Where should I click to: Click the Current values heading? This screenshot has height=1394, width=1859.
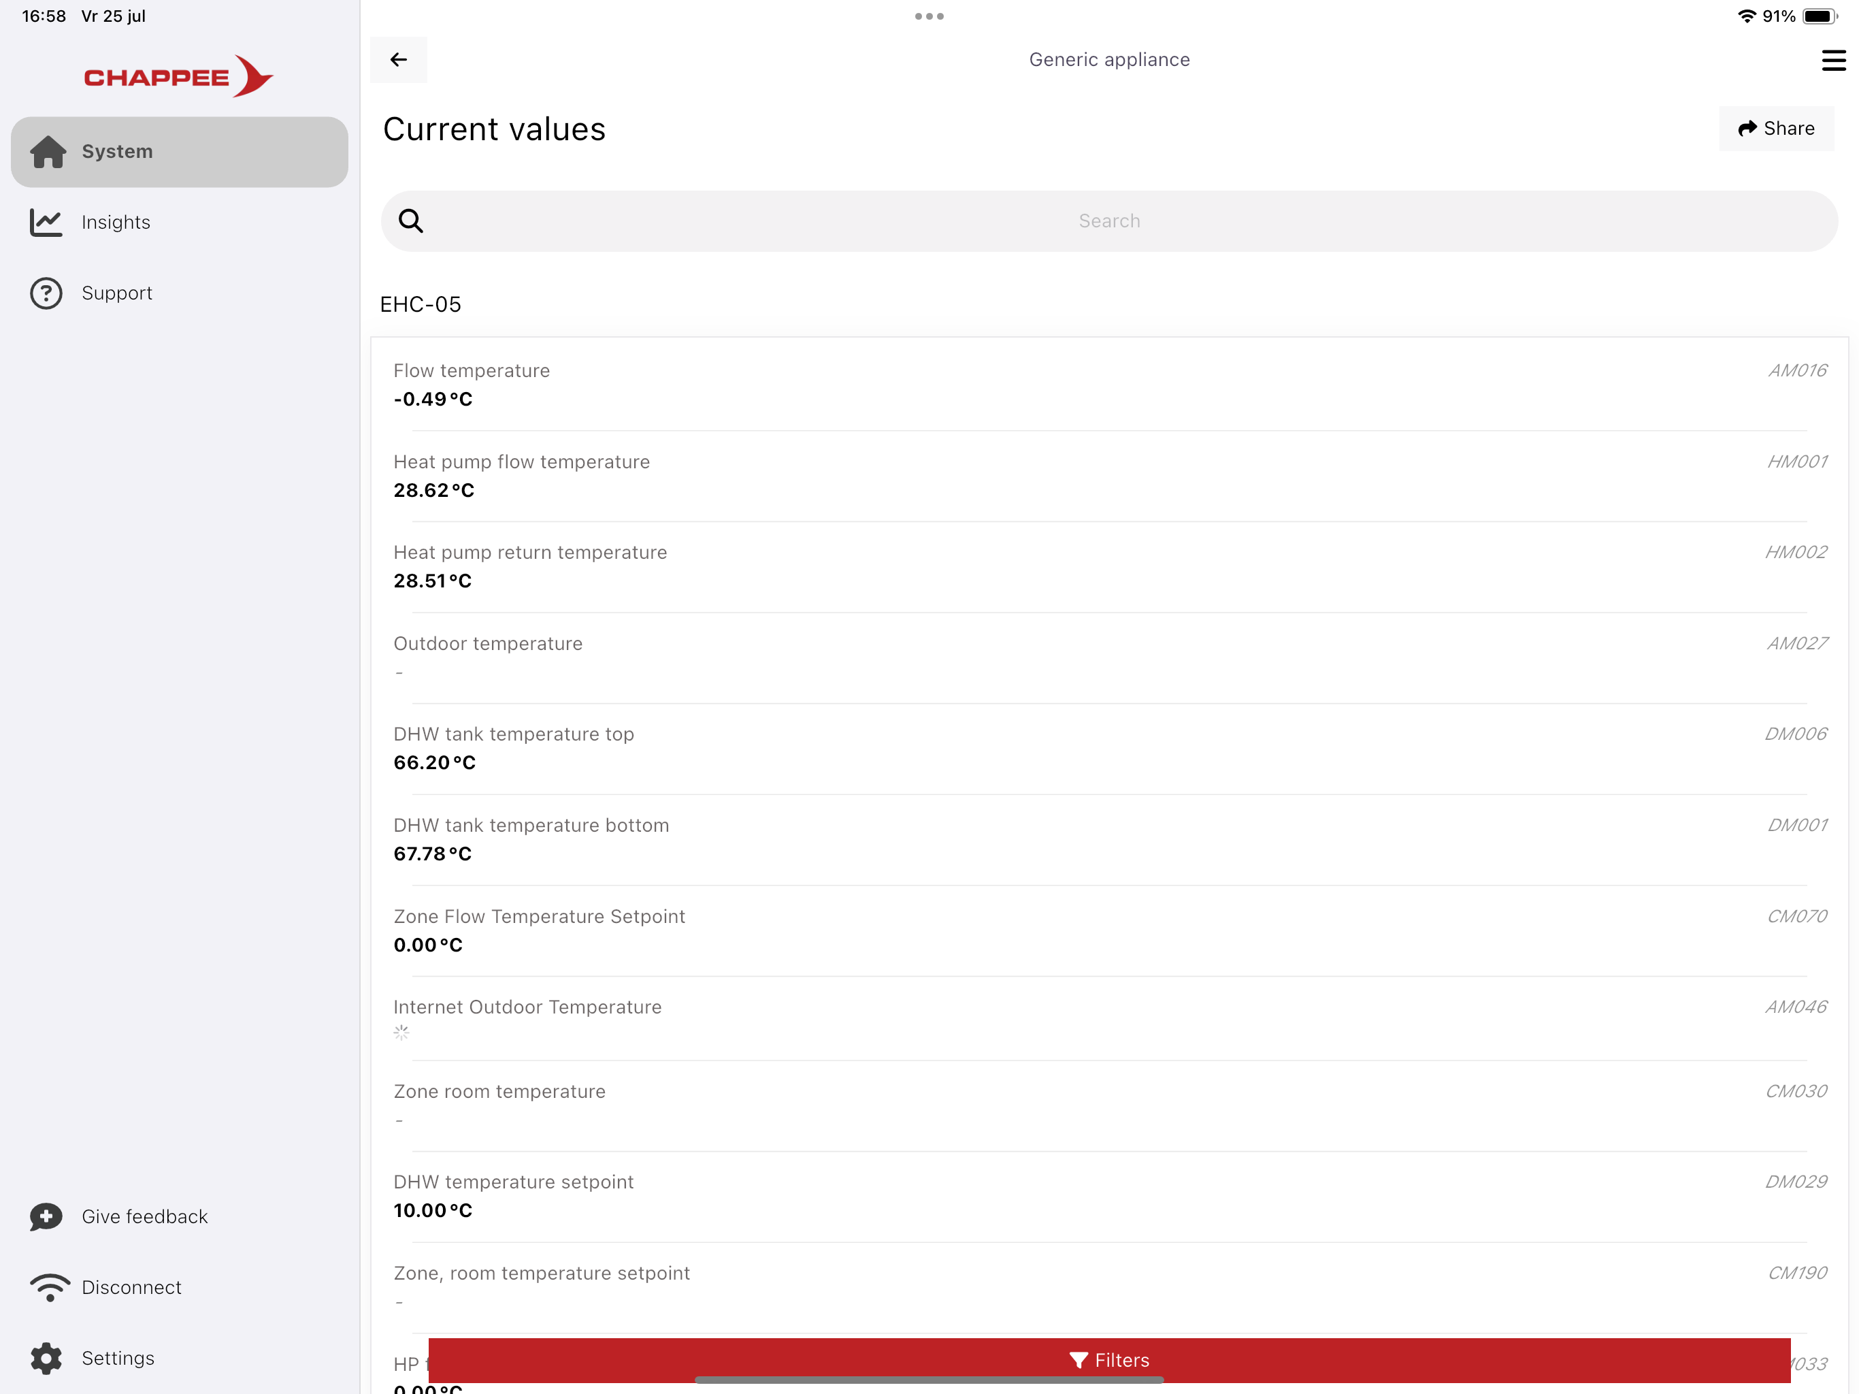[x=494, y=129]
